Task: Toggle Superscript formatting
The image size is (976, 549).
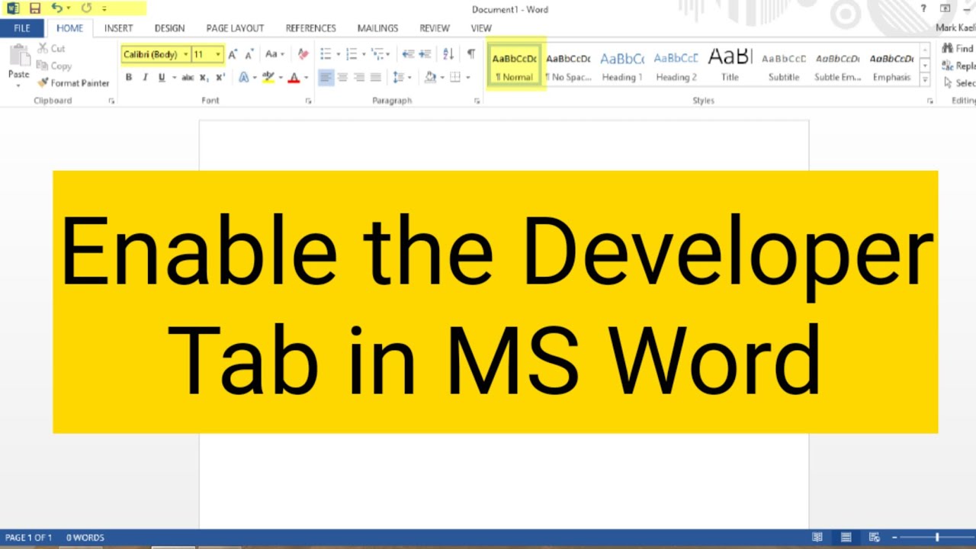Action: (220, 77)
